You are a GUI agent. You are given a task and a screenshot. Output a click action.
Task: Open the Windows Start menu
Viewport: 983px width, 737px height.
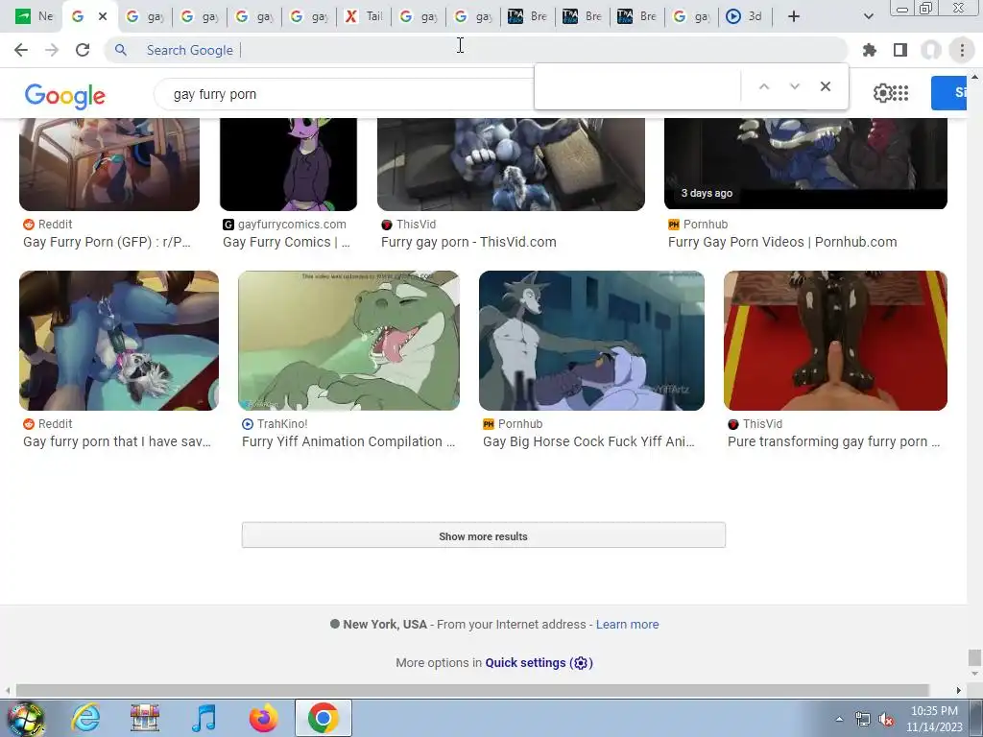[25, 719]
